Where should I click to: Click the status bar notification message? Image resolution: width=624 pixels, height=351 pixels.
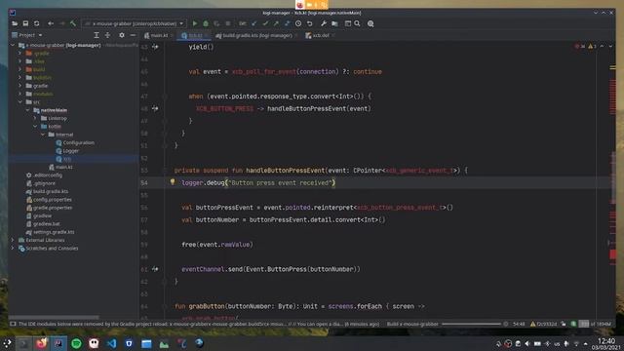[x=199, y=325]
